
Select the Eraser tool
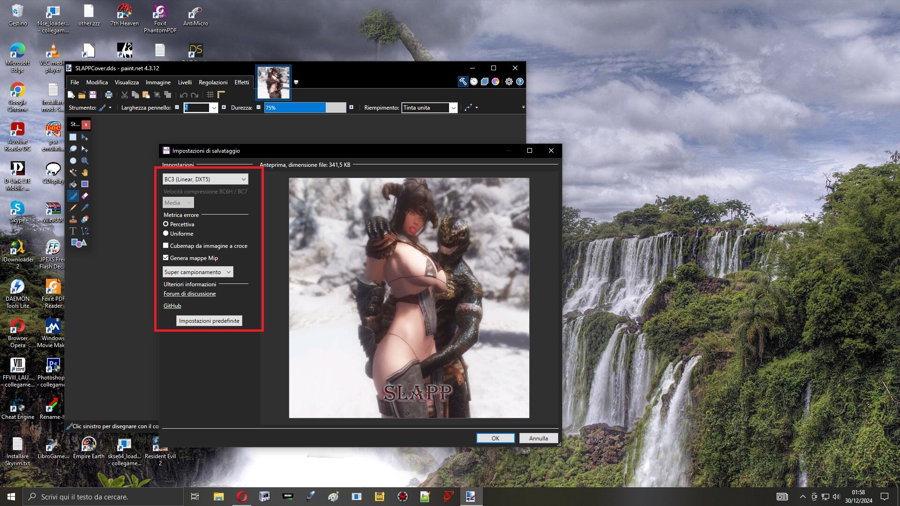click(x=84, y=196)
